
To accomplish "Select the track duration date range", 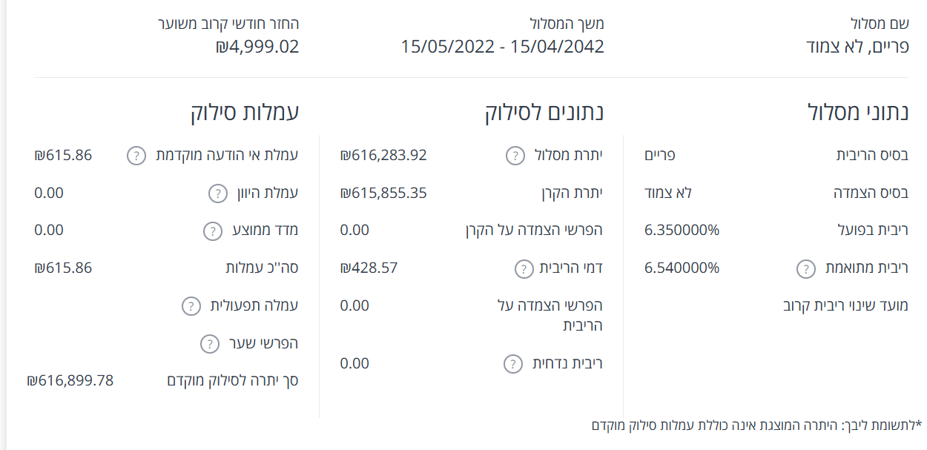I will 502,47.
